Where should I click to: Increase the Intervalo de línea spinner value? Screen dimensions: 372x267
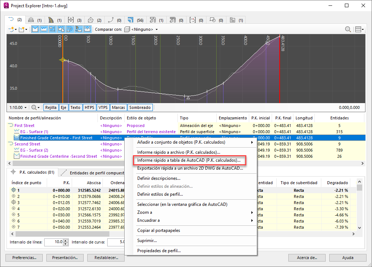(x=66, y=241)
